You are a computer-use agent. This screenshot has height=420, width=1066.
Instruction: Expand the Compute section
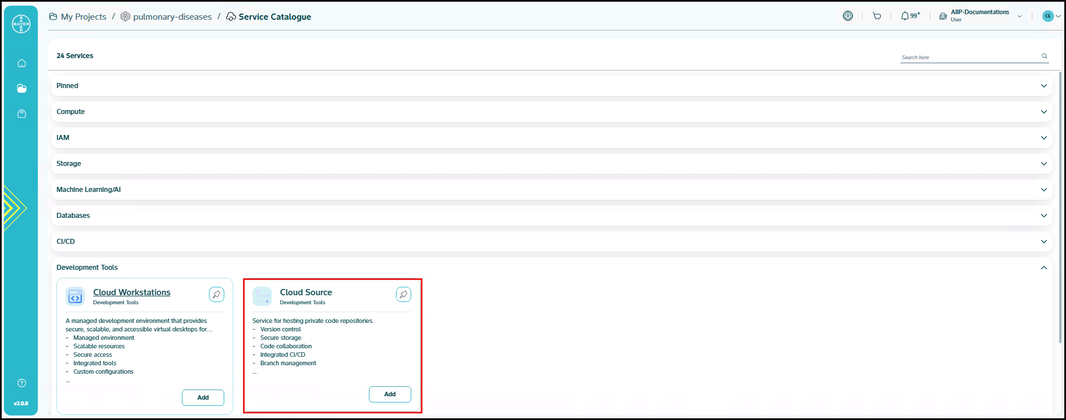pyautogui.click(x=1043, y=112)
